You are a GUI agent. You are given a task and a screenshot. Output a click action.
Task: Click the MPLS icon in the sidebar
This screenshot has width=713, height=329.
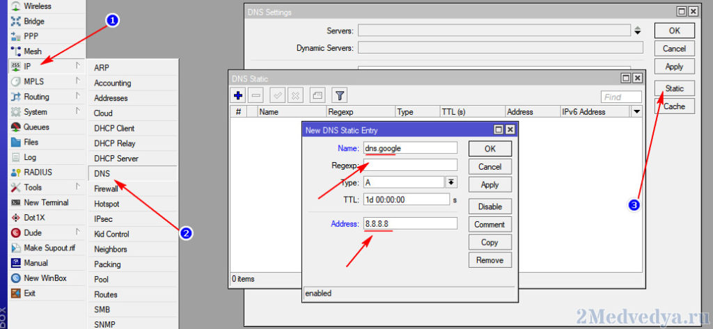(x=16, y=82)
